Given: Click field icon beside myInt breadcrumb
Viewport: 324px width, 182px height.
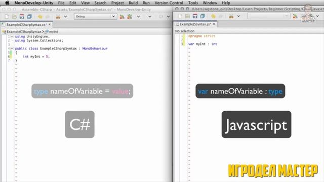Looking at the screenshot, I should pos(47,31).
